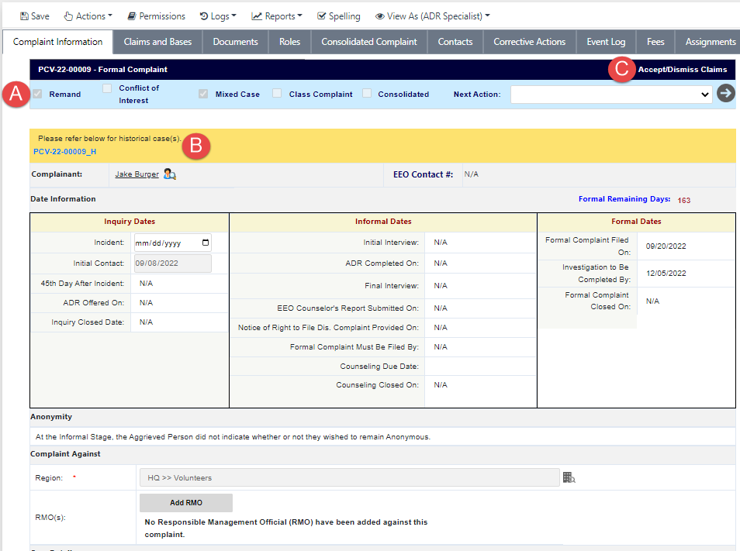Expand the Logs dropdown menu
Image resolution: width=740 pixels, height=551 pixels.
tap(218, 16)
